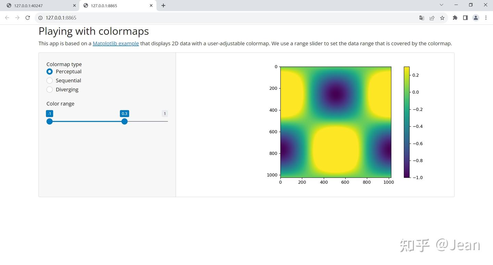This screenshot has width=493, height=265.
Task: Select the Perceptual colormap radio button
Action: (50, 71)
